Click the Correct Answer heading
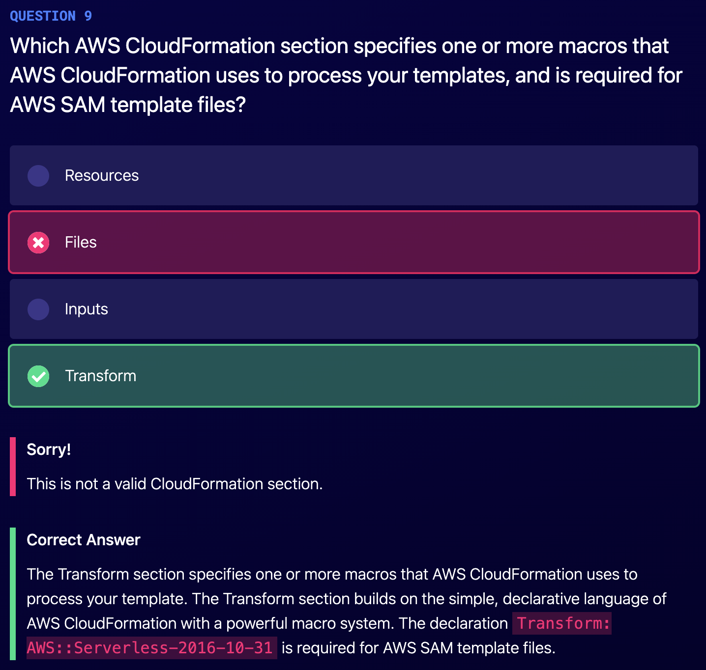This screenshot has height=670, width=706. pos(84,540)
